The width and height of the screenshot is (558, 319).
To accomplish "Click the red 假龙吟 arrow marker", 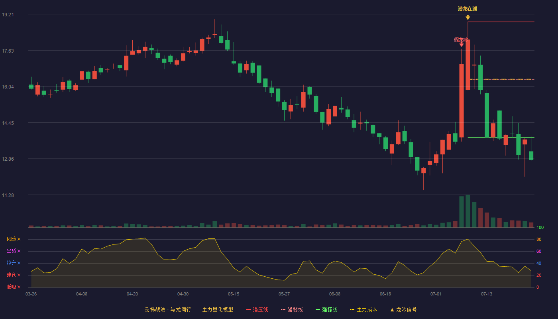I will coord(461,45).
